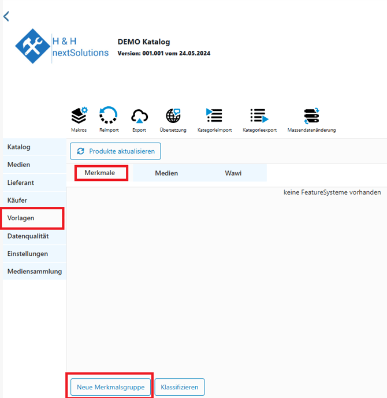Open the Datenqualität sidebar section

(x=28, y=236)
